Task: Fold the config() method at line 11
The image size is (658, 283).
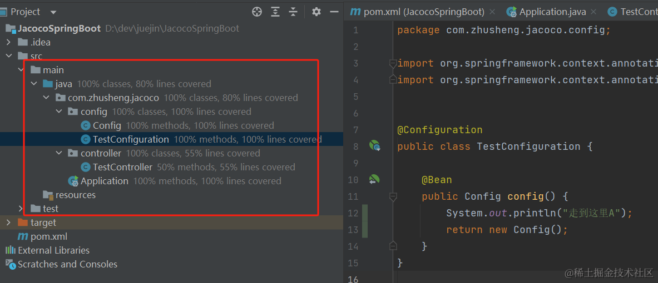Action: point(393,197)
